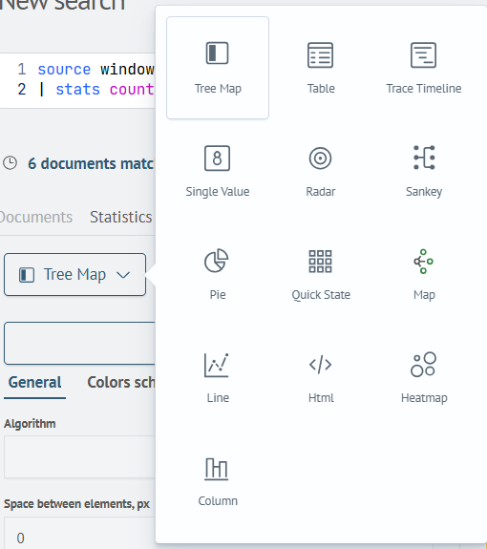Click the clock icon beside documents matched
487x549 pixels.
11,163
